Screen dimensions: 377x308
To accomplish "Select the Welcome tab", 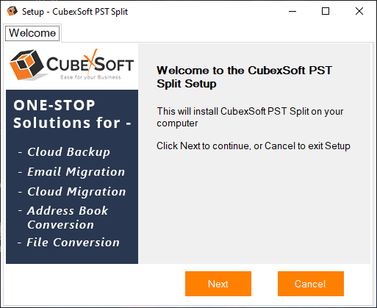I will [x=32, y=33].
